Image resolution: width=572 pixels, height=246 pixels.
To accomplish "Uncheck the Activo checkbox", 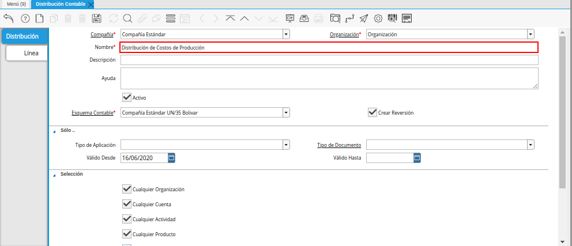I will (x=127, y=97).
